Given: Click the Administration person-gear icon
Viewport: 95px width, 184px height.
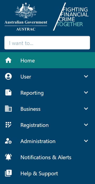Looking at the screenshot, I should pos(8,141).
